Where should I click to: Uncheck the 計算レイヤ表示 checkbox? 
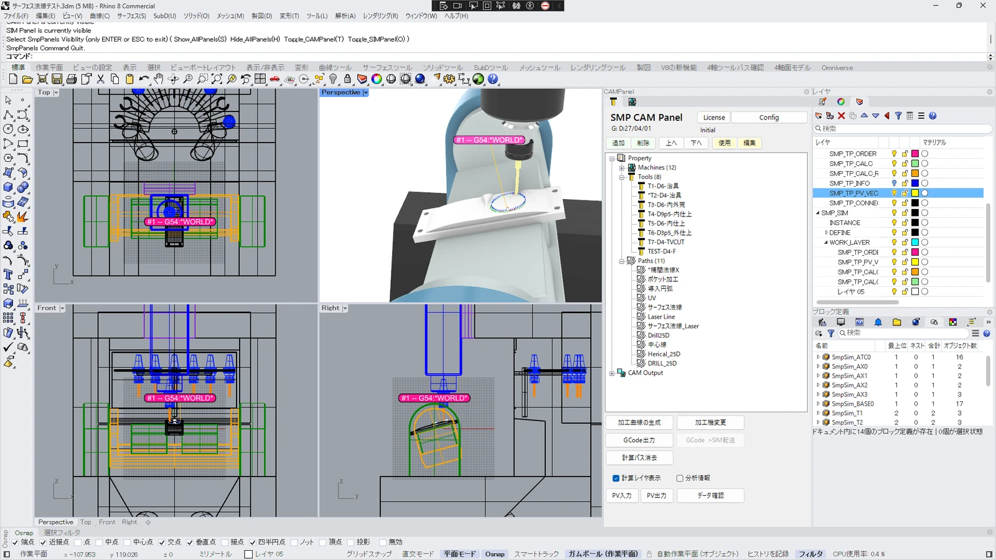616,478
